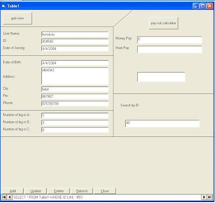The width and height of the screenshot is (215, 203).
Task: Click the Refresh button
Action: [82, 191]
